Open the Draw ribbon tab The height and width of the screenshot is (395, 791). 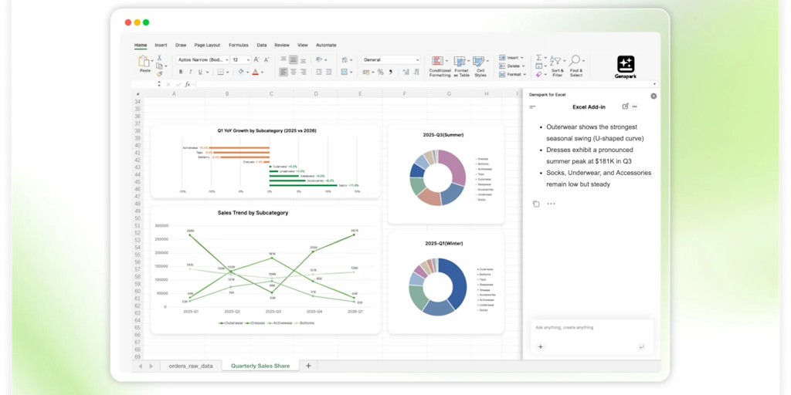pyautogui.click(x=181, y=45)
